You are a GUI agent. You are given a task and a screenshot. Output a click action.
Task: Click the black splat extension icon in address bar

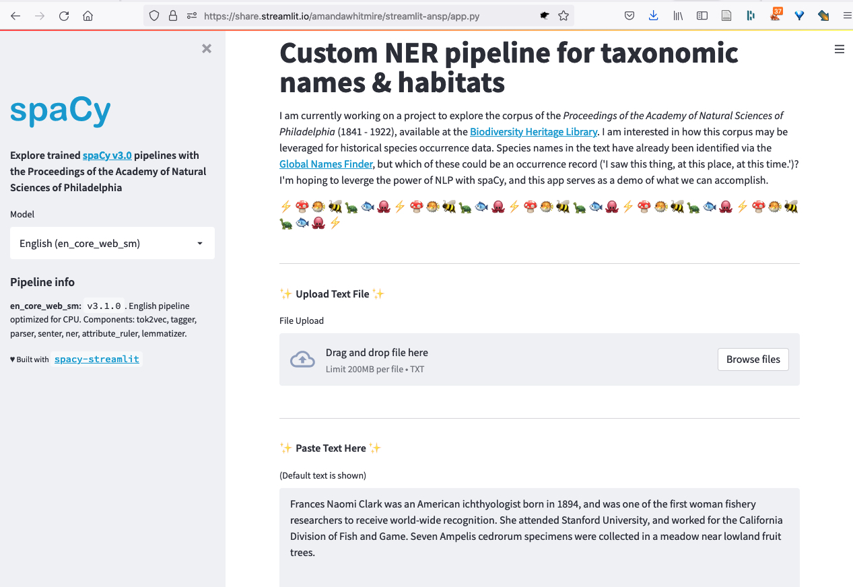(545, 15)
